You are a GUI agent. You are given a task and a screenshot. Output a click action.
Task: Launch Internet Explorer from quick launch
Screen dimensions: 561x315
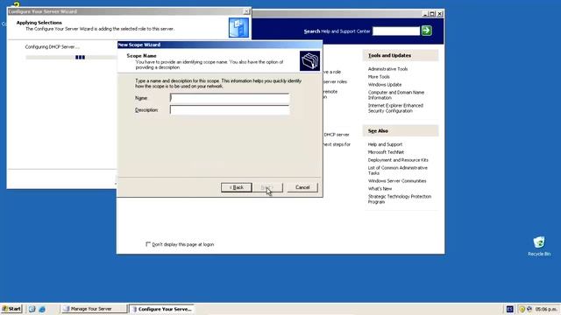click(x=42, y=309)
